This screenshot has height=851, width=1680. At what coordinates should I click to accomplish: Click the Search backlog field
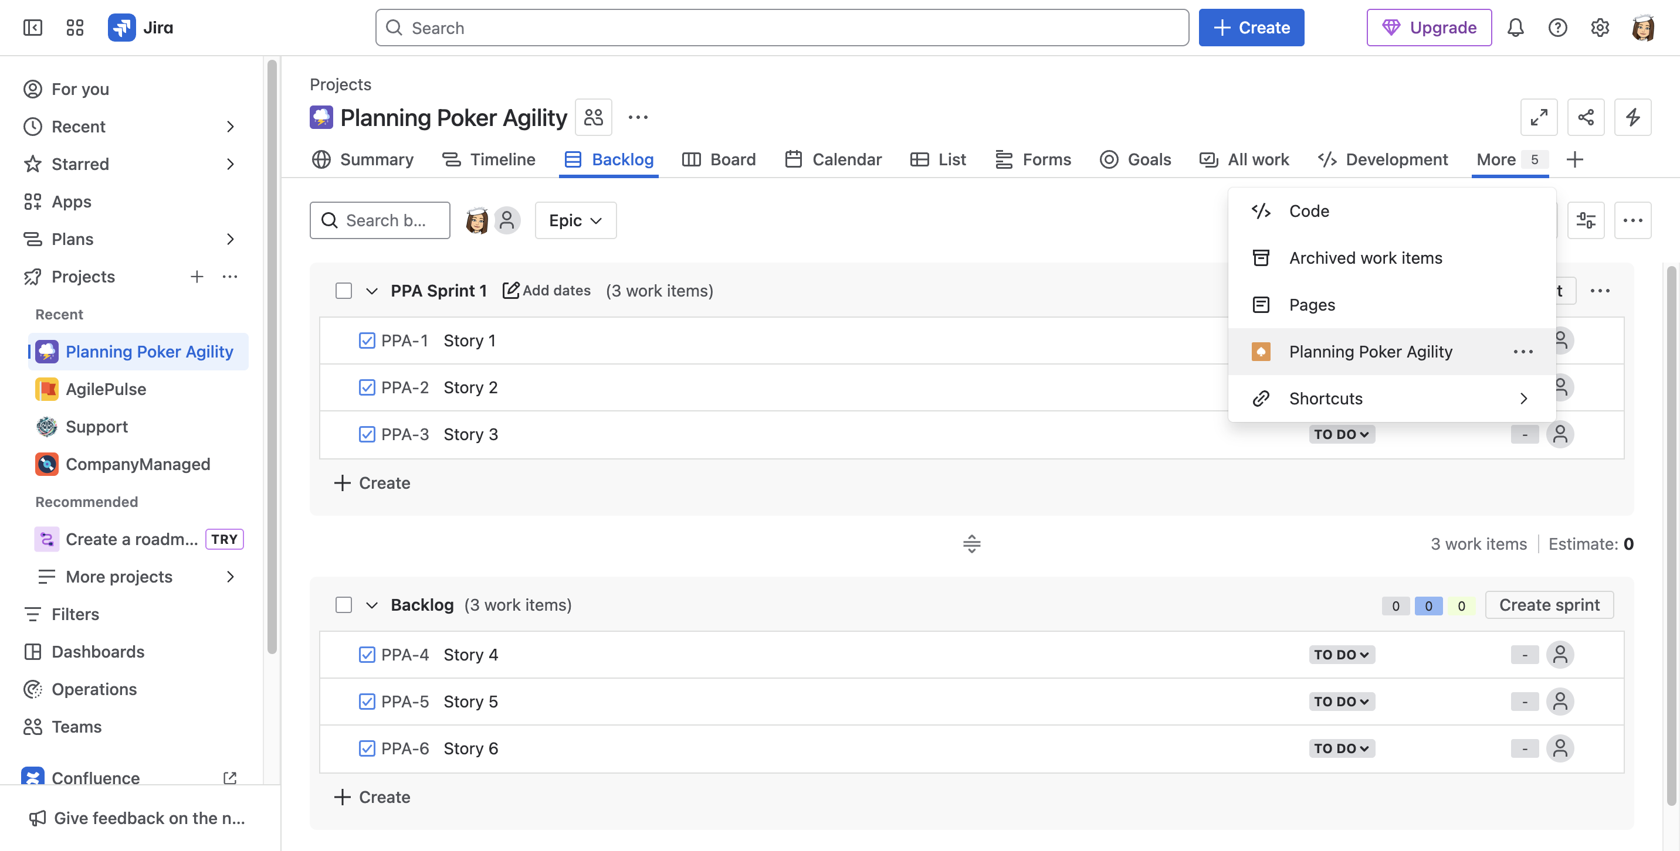coord(380,220)
